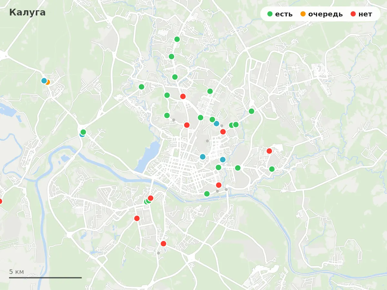Toggle the 'нет' legend label
The height and width of the screenshot is (290, 387).
tap(365, 14)
